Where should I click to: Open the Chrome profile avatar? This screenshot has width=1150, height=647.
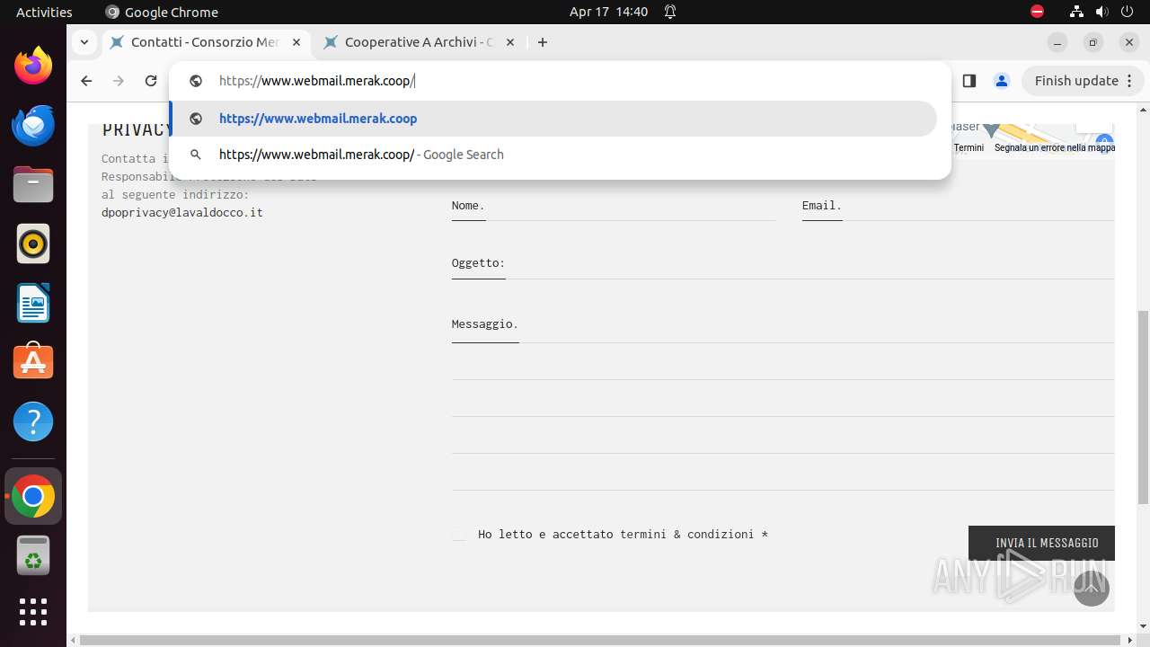[1001, 81]
